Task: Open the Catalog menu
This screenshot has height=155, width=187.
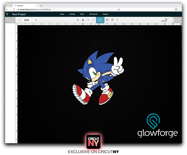Action: coord(72,14)
